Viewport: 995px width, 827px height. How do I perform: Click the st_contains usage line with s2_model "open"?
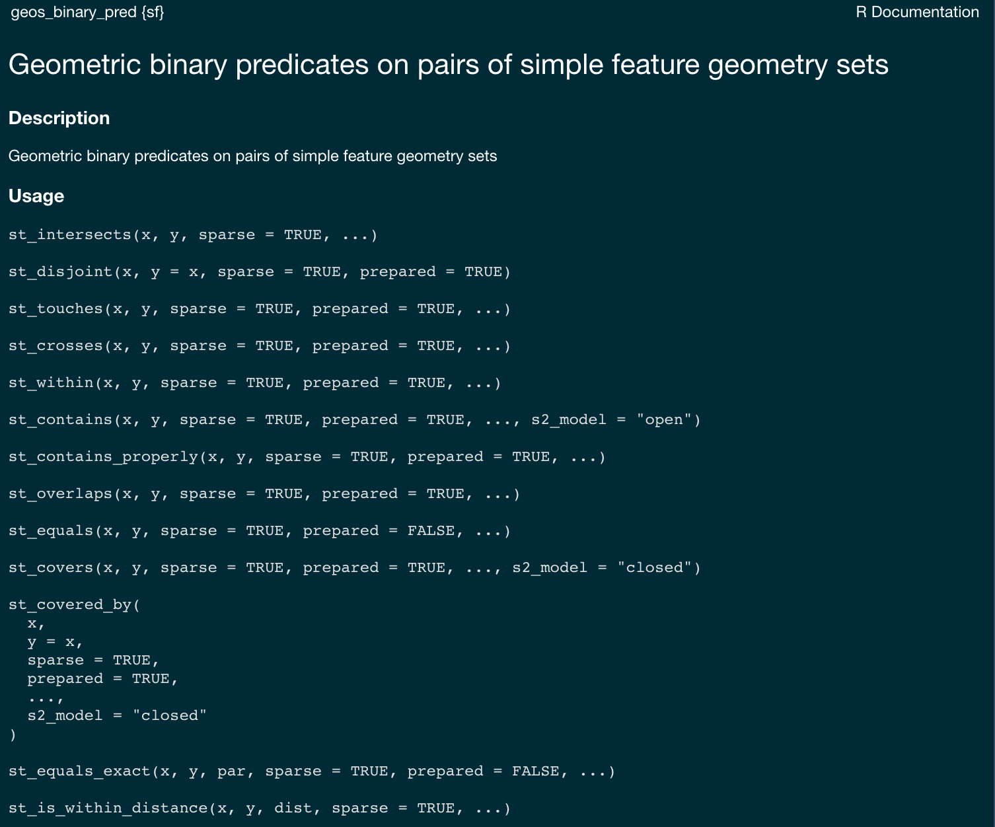pos(355,420)
